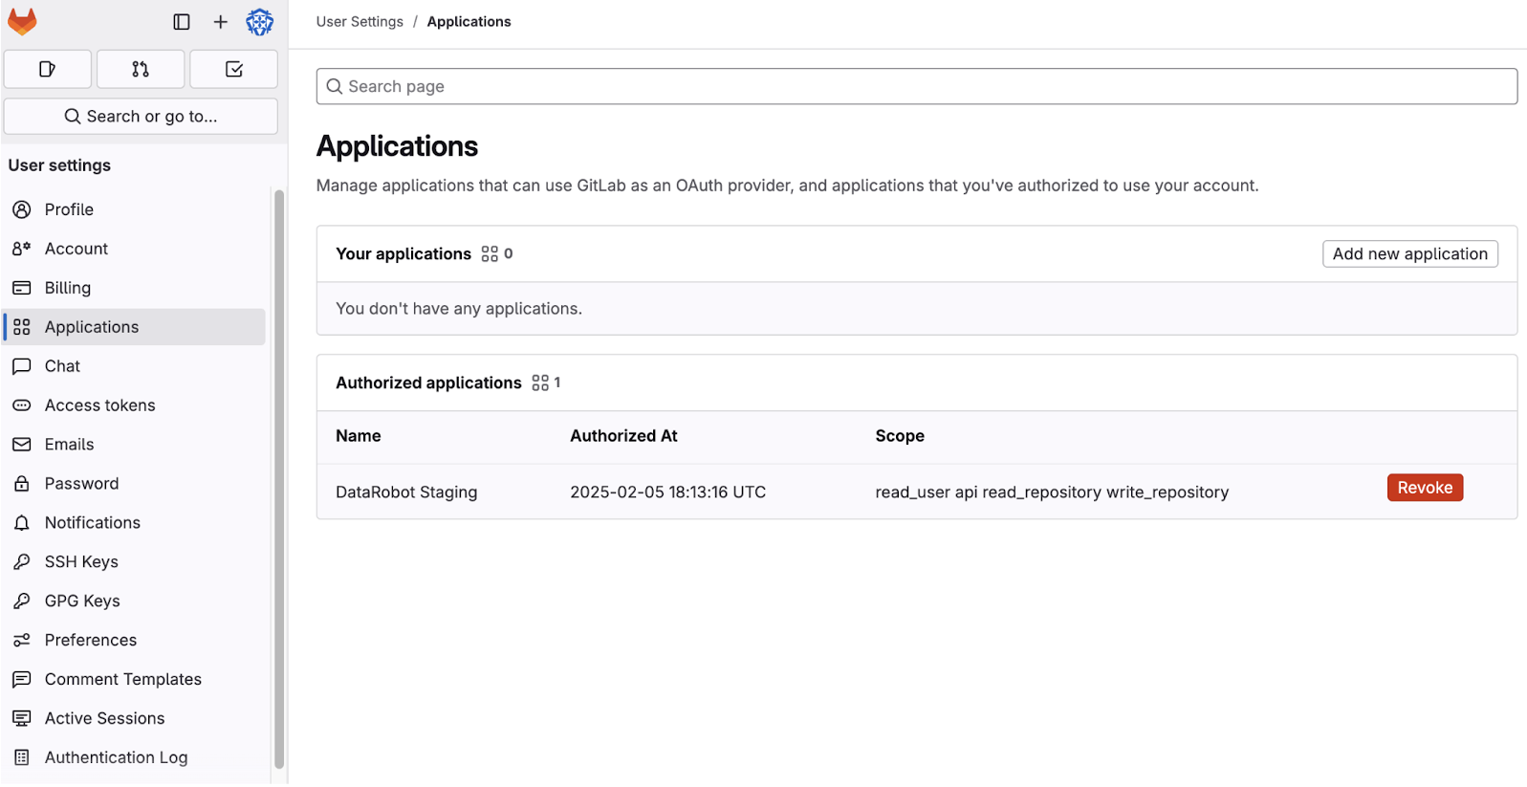Screen dimensions: 1527x787
Task: Click Add new application button
Action: [x=1409, y=253]
